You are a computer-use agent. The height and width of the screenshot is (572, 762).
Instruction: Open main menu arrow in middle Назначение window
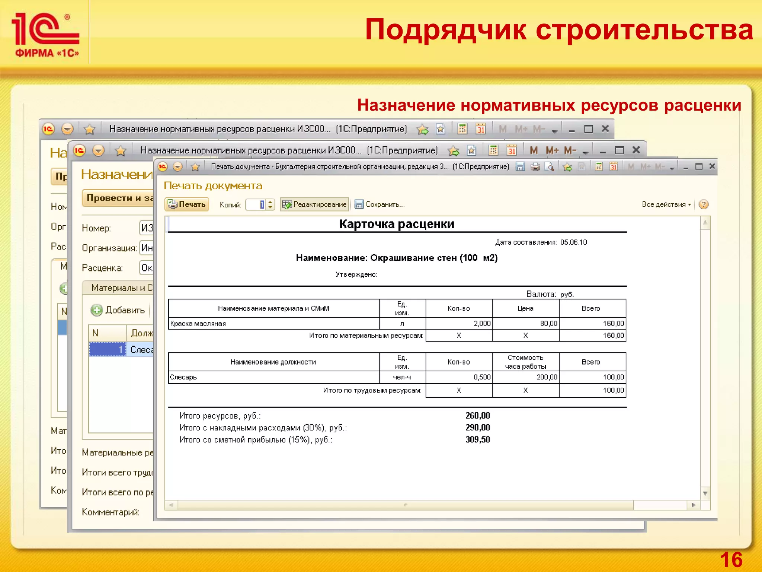pos(98,150)
